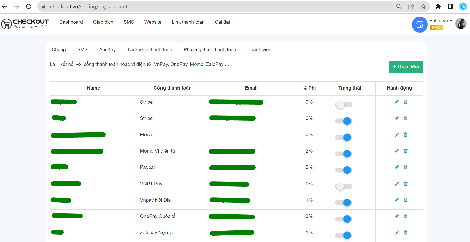Image resolution: width=470 pixels, height=242 pixels.
Task: Turn off Vnpay Nội Địa status switch
Action: [x=344, y=203]
